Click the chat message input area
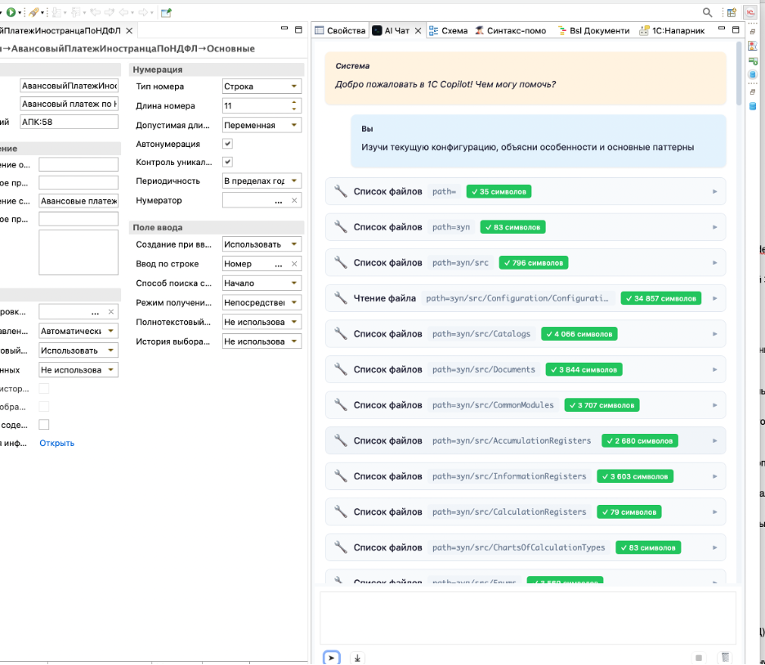The height and width of the screenshot is (665, 765). tap(527, 618)
